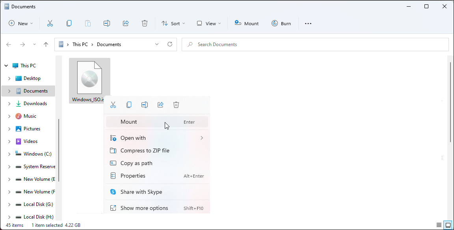Click the New button in the toolbar
The image size is (454, 230).
click(x=20, y=23)
